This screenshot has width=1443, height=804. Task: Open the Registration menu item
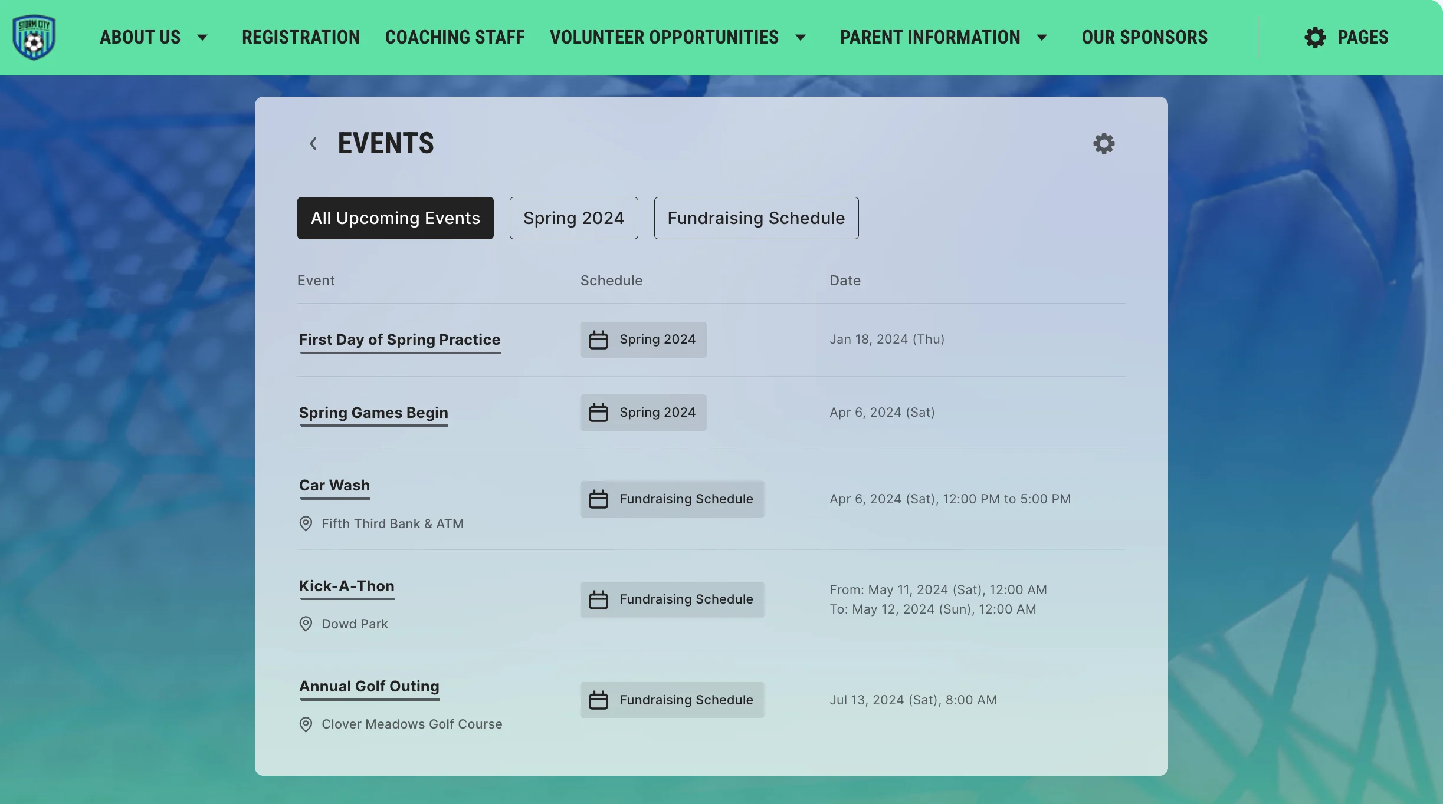pos(301,37)
